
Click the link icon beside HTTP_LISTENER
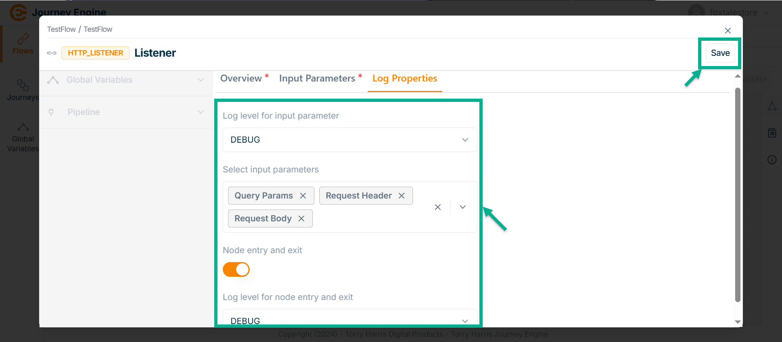52,53
